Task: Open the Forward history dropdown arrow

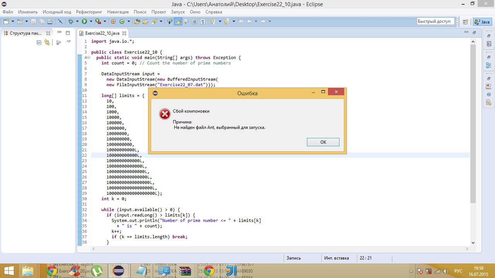Action: tap(270, 22)
